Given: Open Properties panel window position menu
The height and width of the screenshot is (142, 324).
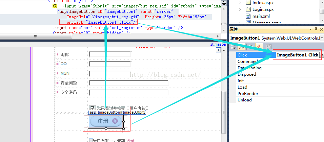Looking at the screenshot, I should [310, 29].
